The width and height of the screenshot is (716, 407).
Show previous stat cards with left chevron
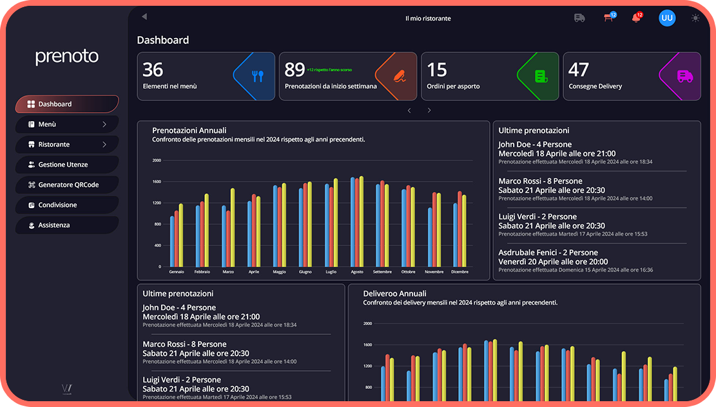(409, 111)
